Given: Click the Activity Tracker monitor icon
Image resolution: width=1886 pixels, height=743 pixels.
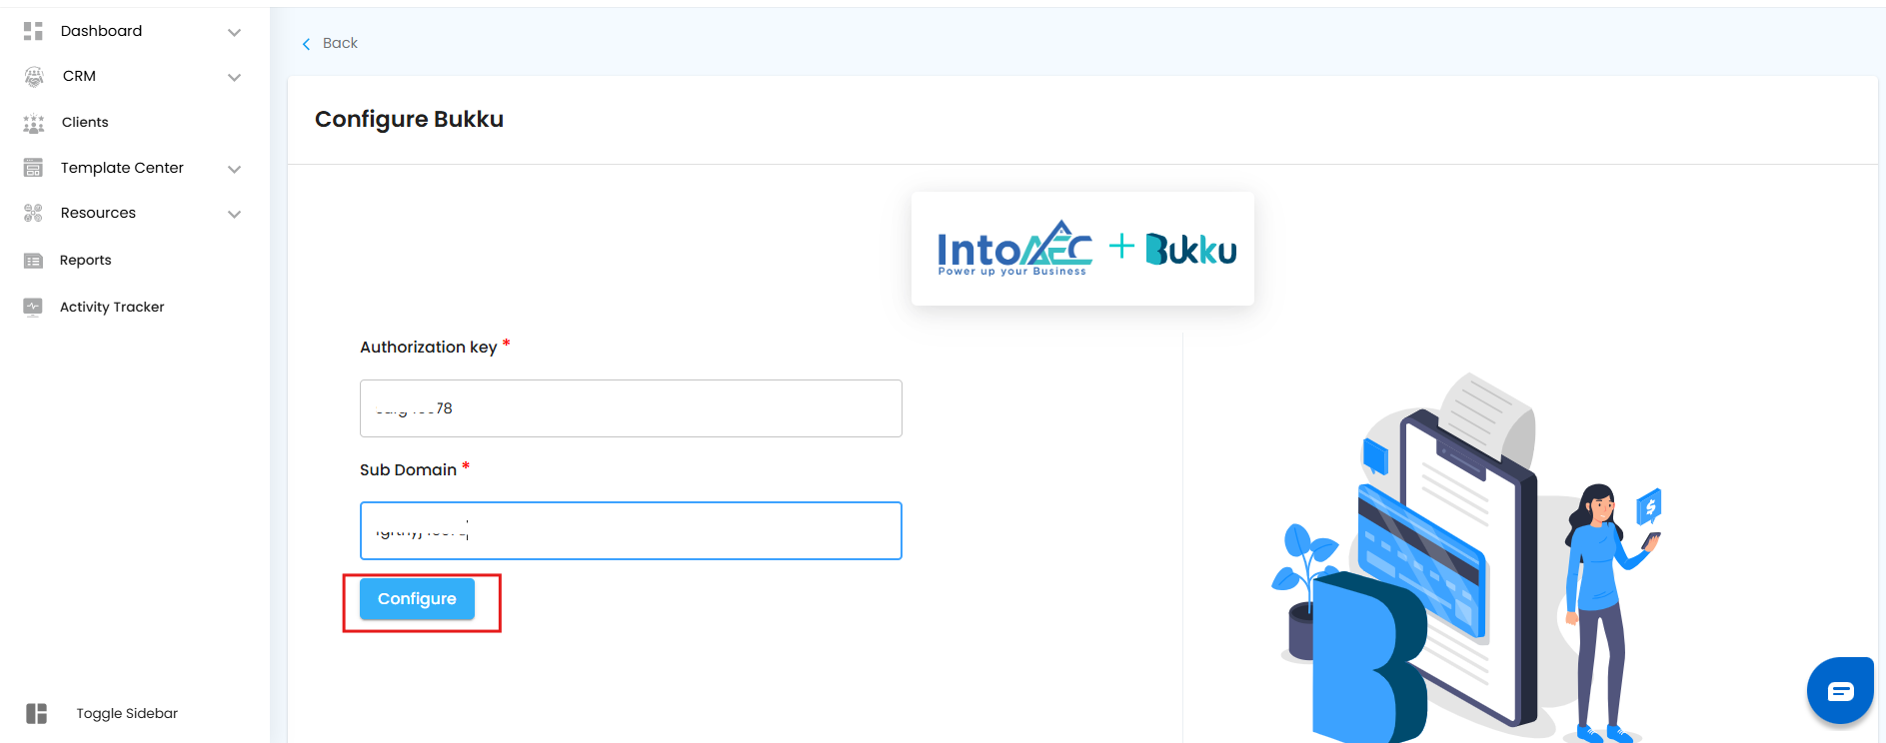Looking at the screenshot, I should click(x=33, y=307).
